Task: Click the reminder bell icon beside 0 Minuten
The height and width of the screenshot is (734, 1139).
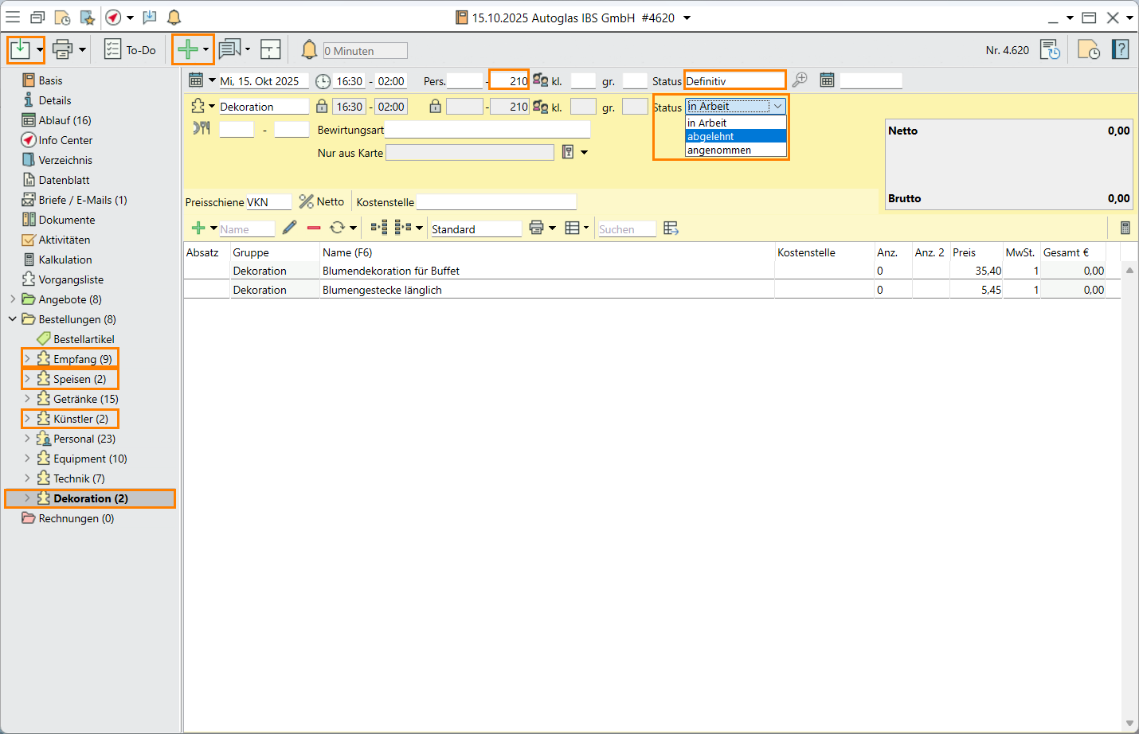Action: point(309,50)
